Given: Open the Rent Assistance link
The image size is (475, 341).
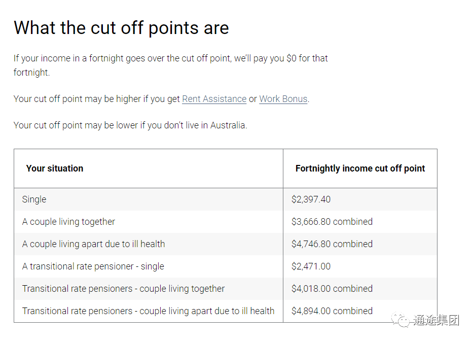Looking at the screenshot, I should coord(214,99).
